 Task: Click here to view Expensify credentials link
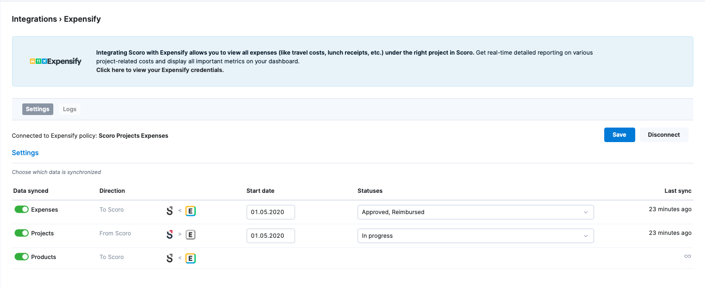coord(160,70)
